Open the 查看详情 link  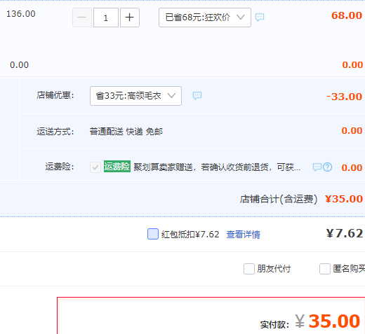243,235
